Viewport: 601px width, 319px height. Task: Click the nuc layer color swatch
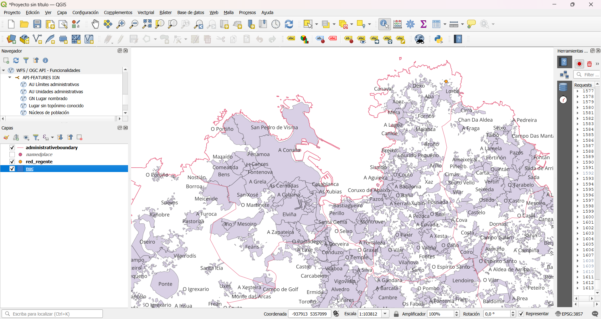[20, 169]
